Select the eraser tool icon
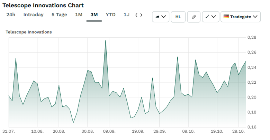 (194, 17)
